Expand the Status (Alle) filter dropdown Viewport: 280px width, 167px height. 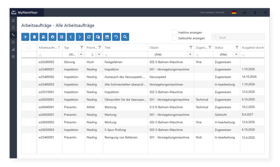[x=236, y=54]
